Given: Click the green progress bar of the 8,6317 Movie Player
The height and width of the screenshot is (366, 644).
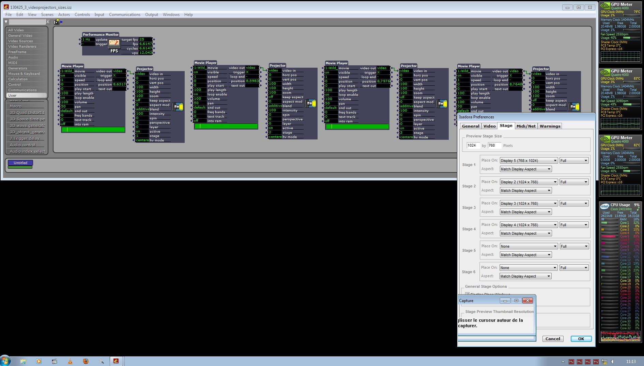Looking at the screenshot, I should click(x=93, y=130).
